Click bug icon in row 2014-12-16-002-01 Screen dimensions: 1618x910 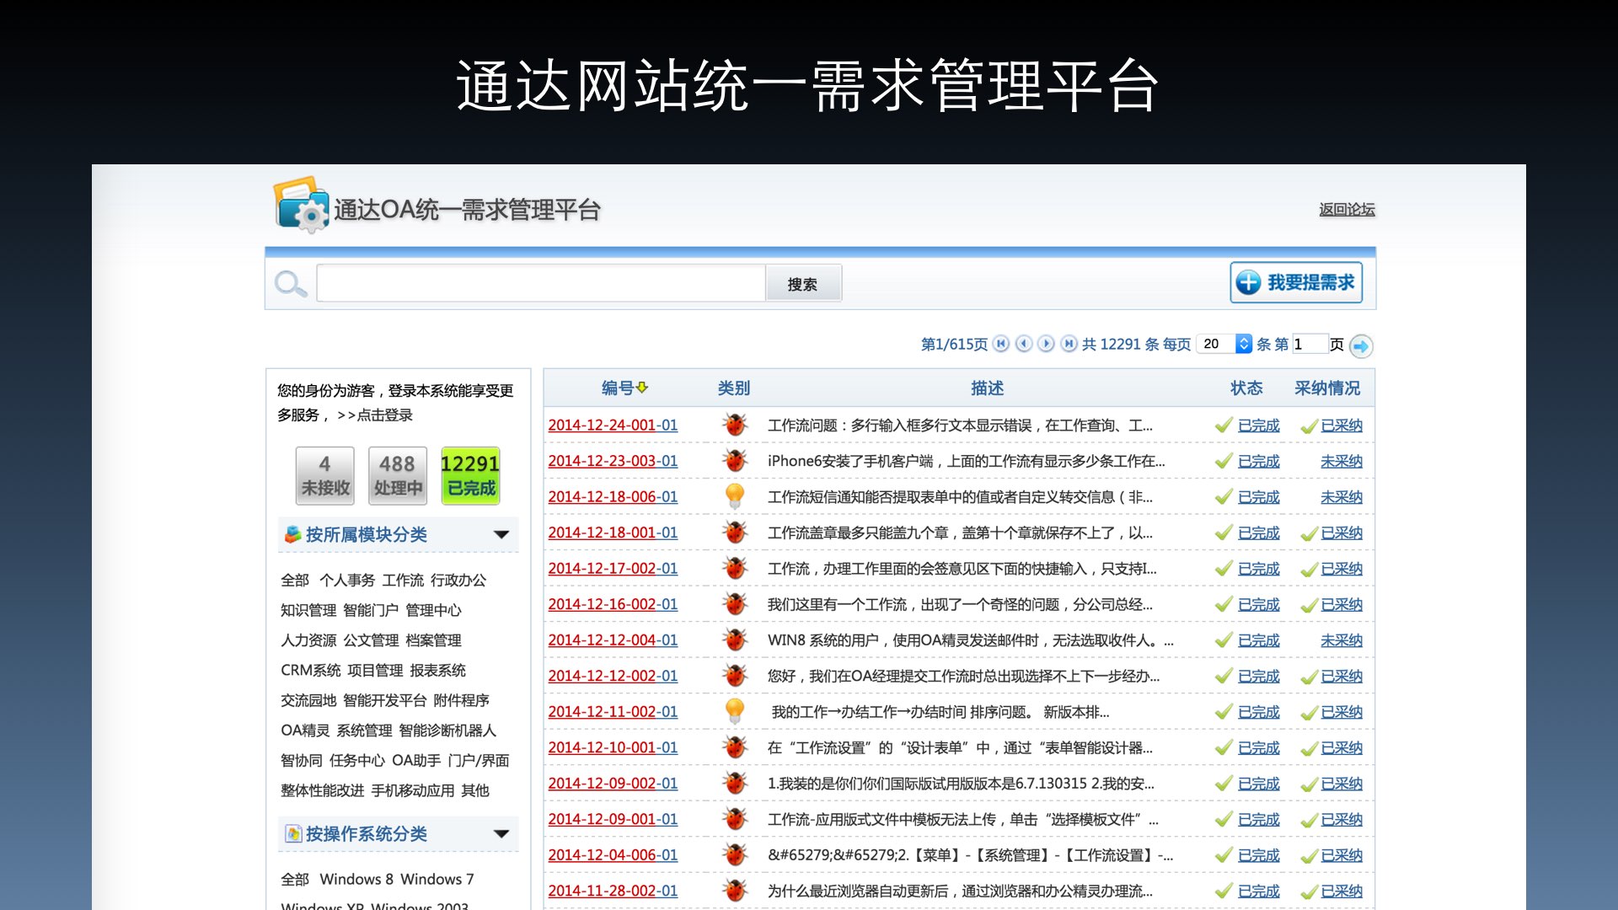coord(735,604)
